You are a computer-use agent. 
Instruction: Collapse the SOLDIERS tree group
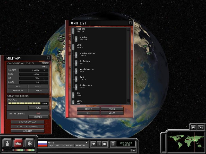tap(73, 31)
